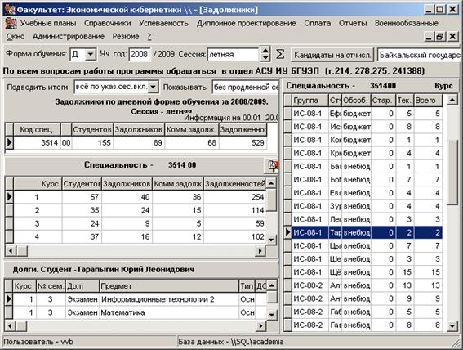Open the Дипломное проектирование menu
The height and width of the screenshot is (350, 463).
[x=247, y=24]
